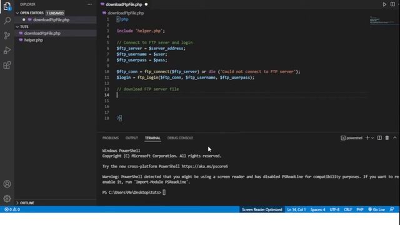This screenshot has height=225, width=400.
Task: Click the Screen Reader Optimized status item
Action: 262,209
